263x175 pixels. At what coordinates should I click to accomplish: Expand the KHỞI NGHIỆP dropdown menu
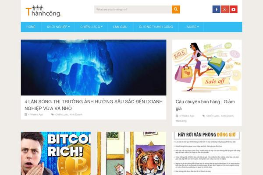click(58, 27)
